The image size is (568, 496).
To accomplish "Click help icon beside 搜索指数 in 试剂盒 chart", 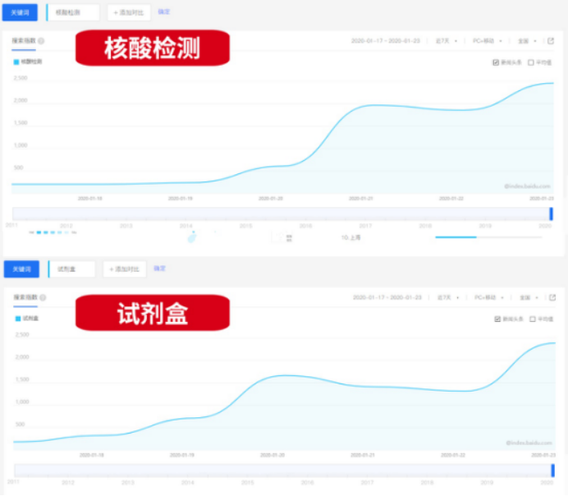I will pyautogui.click(x=43, y=297).
